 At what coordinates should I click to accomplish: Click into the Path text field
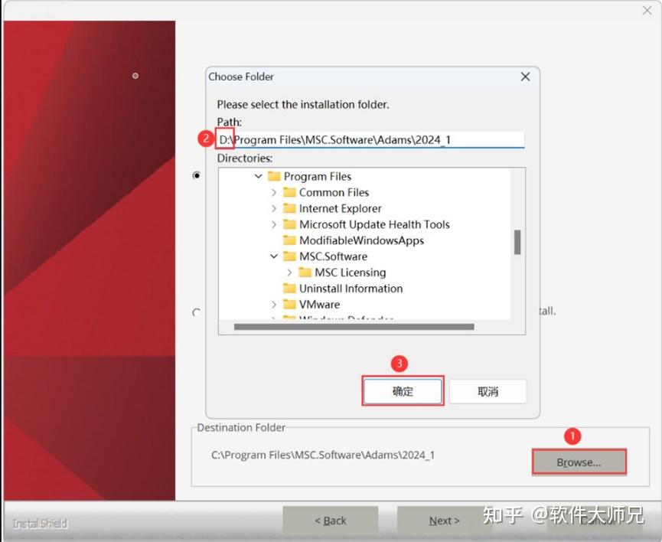370,140
